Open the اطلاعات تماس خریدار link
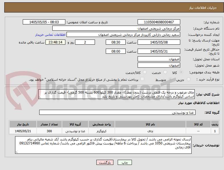Screen dimensions: 224x170 coord(50,35)
